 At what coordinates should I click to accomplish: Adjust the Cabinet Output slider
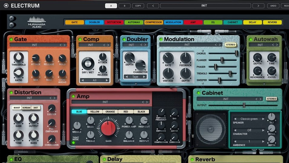pyautogui.click(x=244, y=105)
